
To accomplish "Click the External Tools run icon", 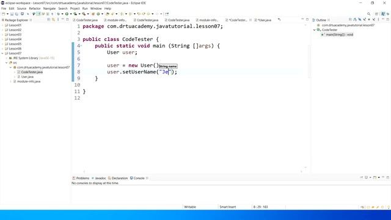I will (84, 14).
